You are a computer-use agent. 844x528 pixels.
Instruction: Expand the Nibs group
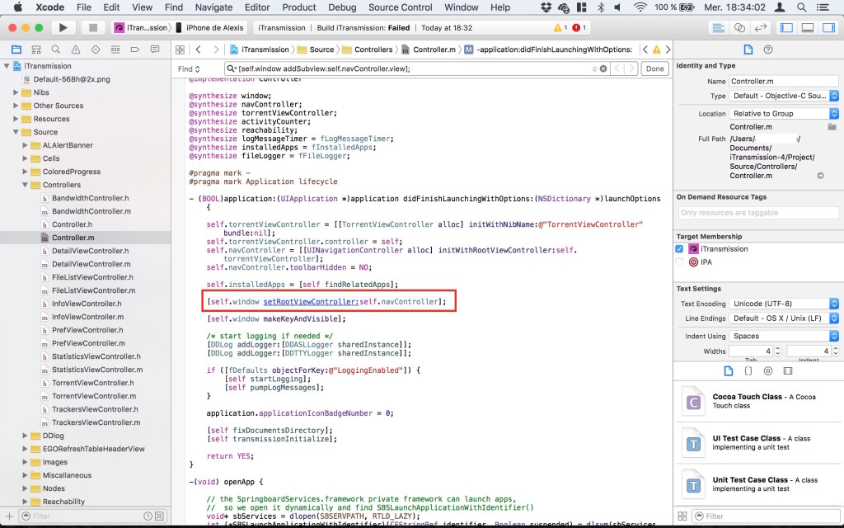(x=16, y=92)
